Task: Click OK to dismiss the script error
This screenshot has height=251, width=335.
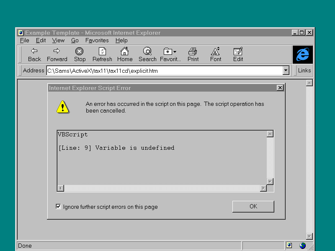Action: click(253, 206)
